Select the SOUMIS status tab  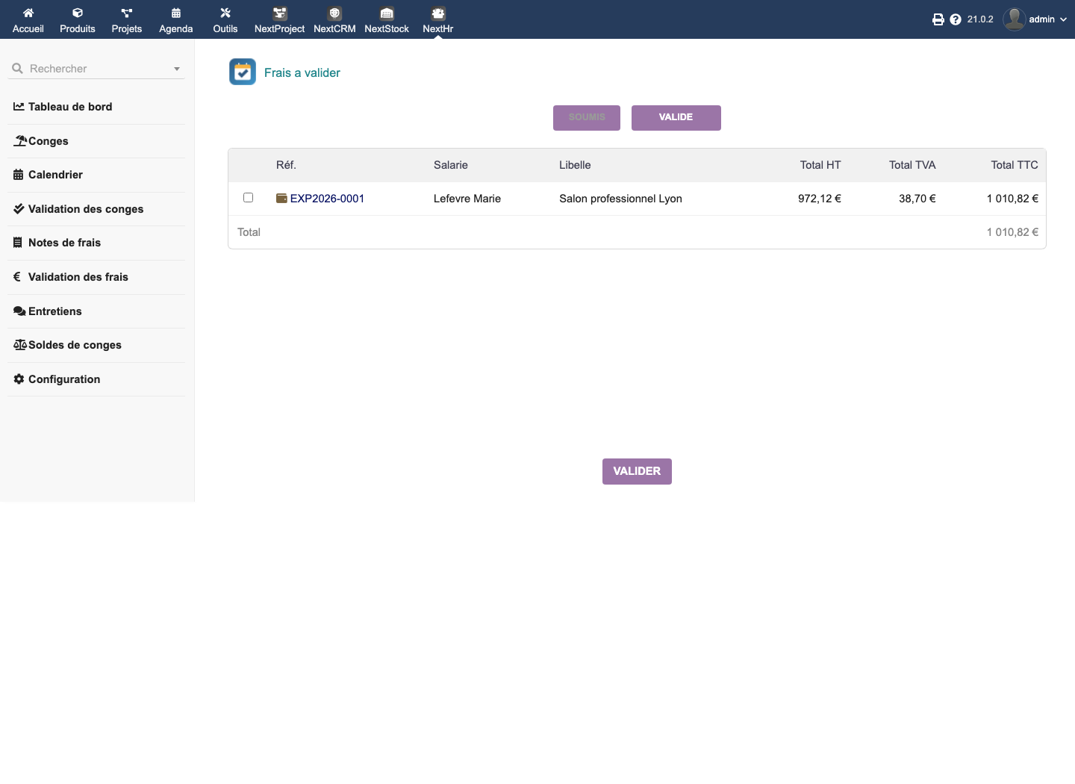[x=587, y=118]
